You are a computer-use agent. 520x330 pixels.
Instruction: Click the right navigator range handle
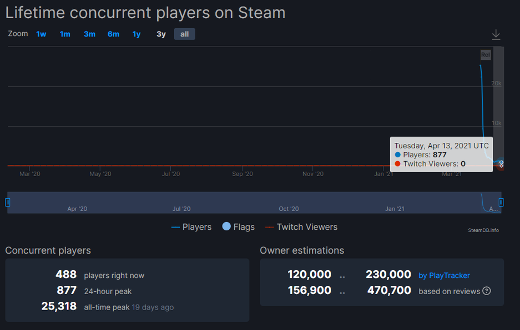(501, 202)
